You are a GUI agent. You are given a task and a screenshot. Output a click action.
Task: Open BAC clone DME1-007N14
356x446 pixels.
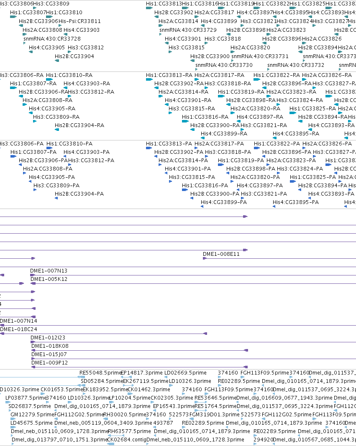[18, 321]
